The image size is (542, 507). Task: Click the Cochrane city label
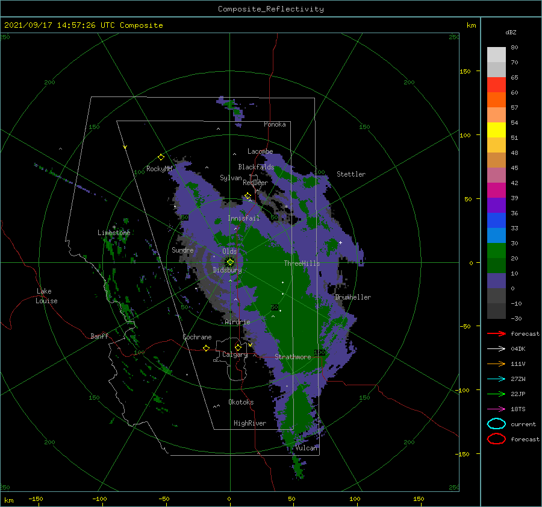(x=197, y=337)
